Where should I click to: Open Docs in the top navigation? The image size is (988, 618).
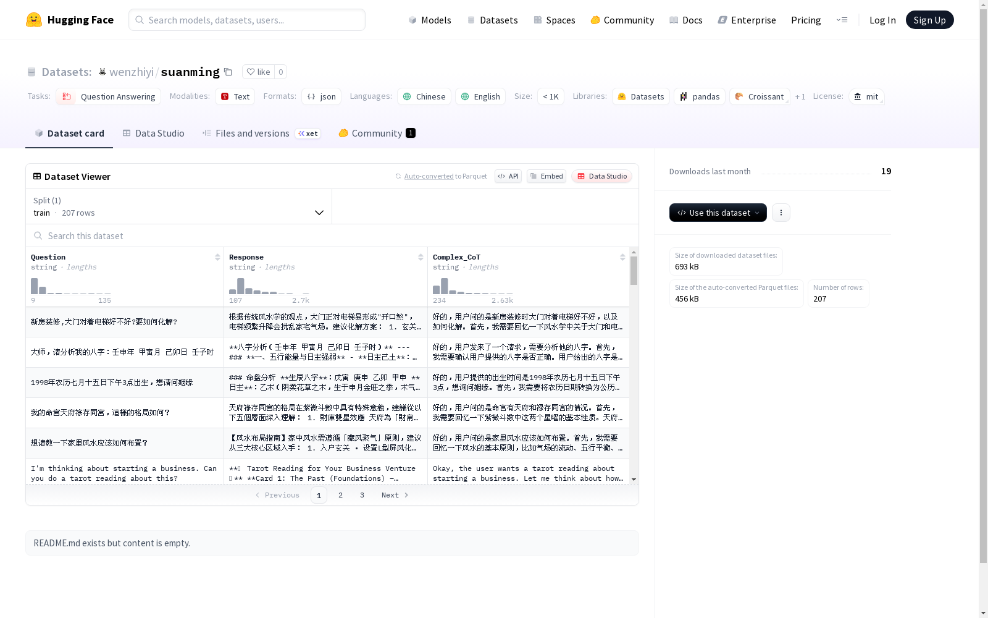click(686, 20)
